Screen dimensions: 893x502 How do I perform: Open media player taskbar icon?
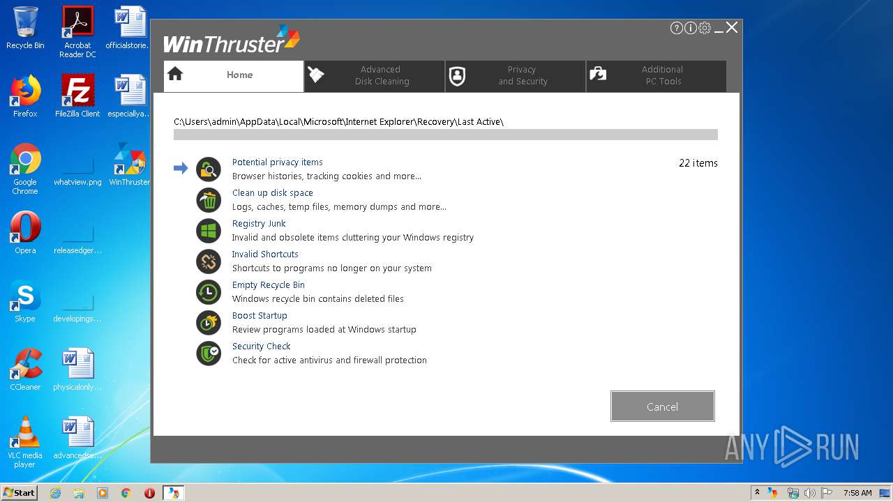(x=103, y=493)
